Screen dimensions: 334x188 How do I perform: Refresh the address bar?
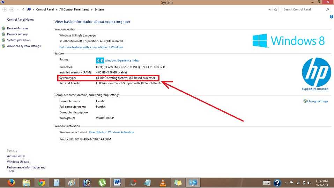coord(276,9)
